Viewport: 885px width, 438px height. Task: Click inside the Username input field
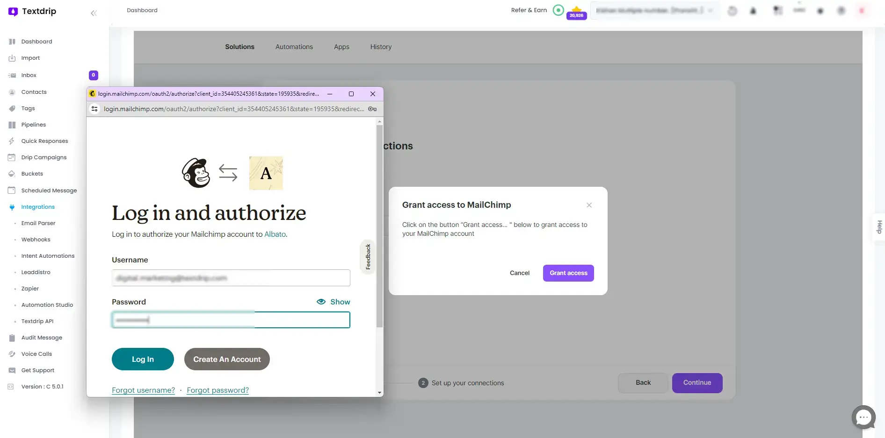point(231,278)
